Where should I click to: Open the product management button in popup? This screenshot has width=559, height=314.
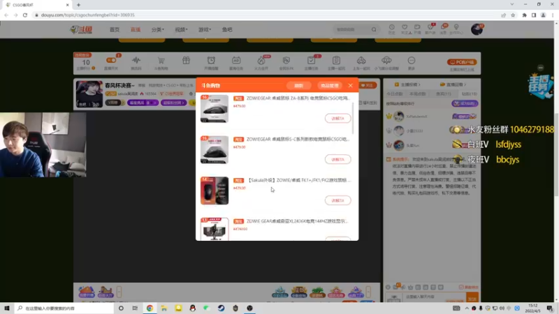click(329, 86)
